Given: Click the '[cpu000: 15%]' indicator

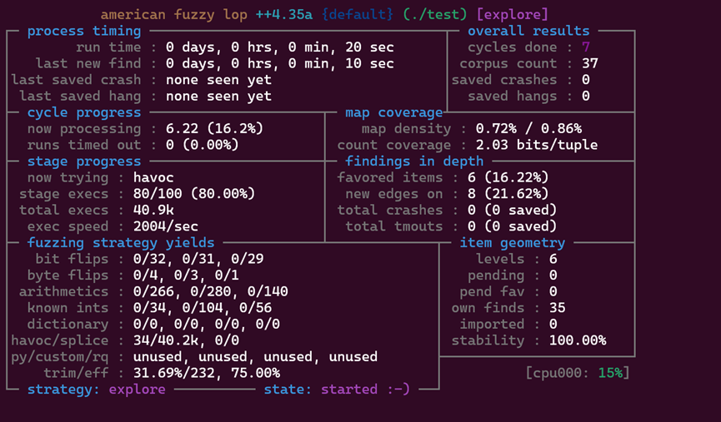Looking at the screenshot, I should pyautogui.click(x=578, y=373).
